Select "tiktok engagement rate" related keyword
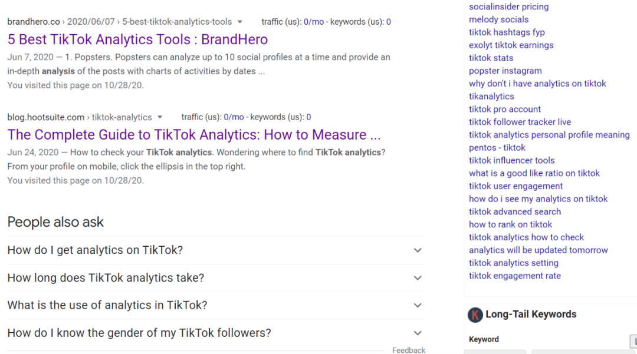 pos(515,276)
